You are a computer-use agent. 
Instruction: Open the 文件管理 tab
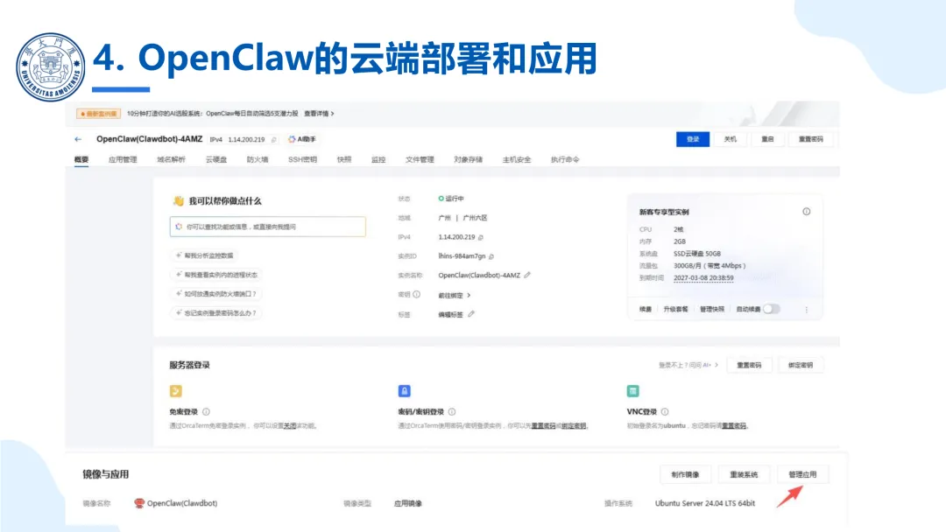point(420,159)
